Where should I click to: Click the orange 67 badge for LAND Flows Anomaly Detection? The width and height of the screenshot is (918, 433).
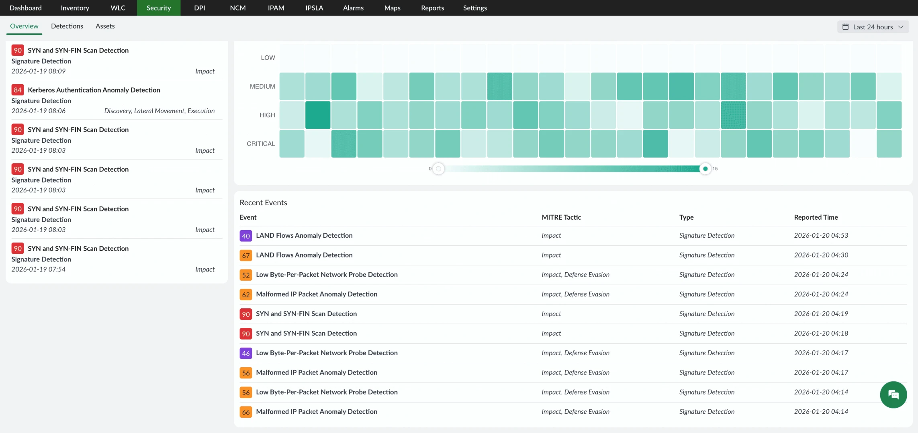pos(245,255)
